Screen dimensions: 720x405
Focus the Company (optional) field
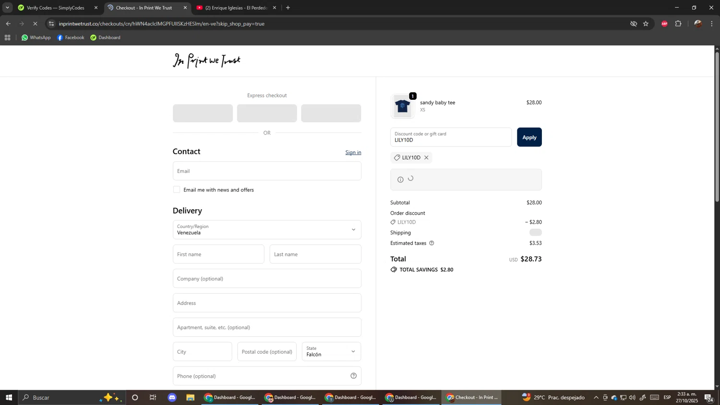click(x=267, y=278)
